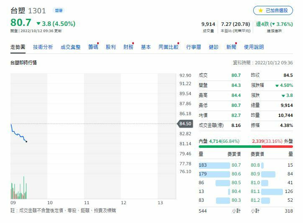Click the 振幅 4.38% value
The width and height of the screenshot is (303, 223).
coord(286,125)
